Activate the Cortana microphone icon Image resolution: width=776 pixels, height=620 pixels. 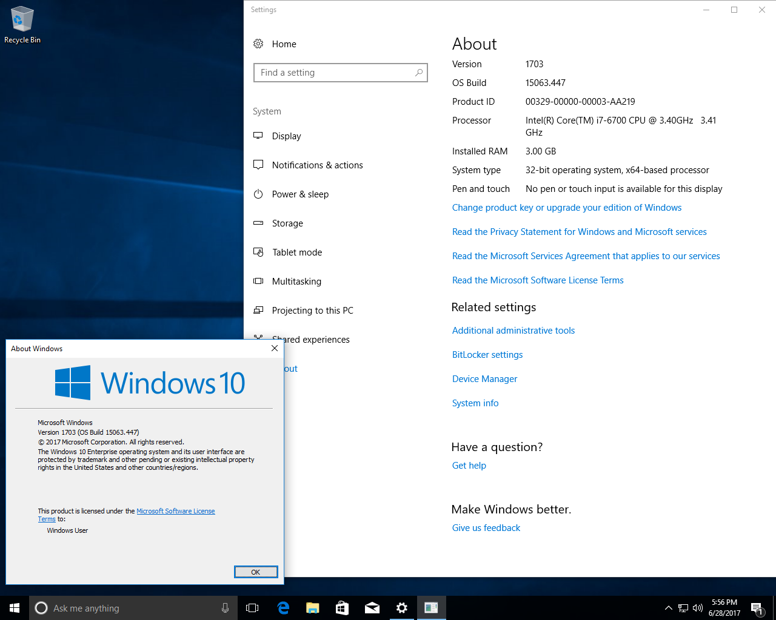(x=225, y=608)
